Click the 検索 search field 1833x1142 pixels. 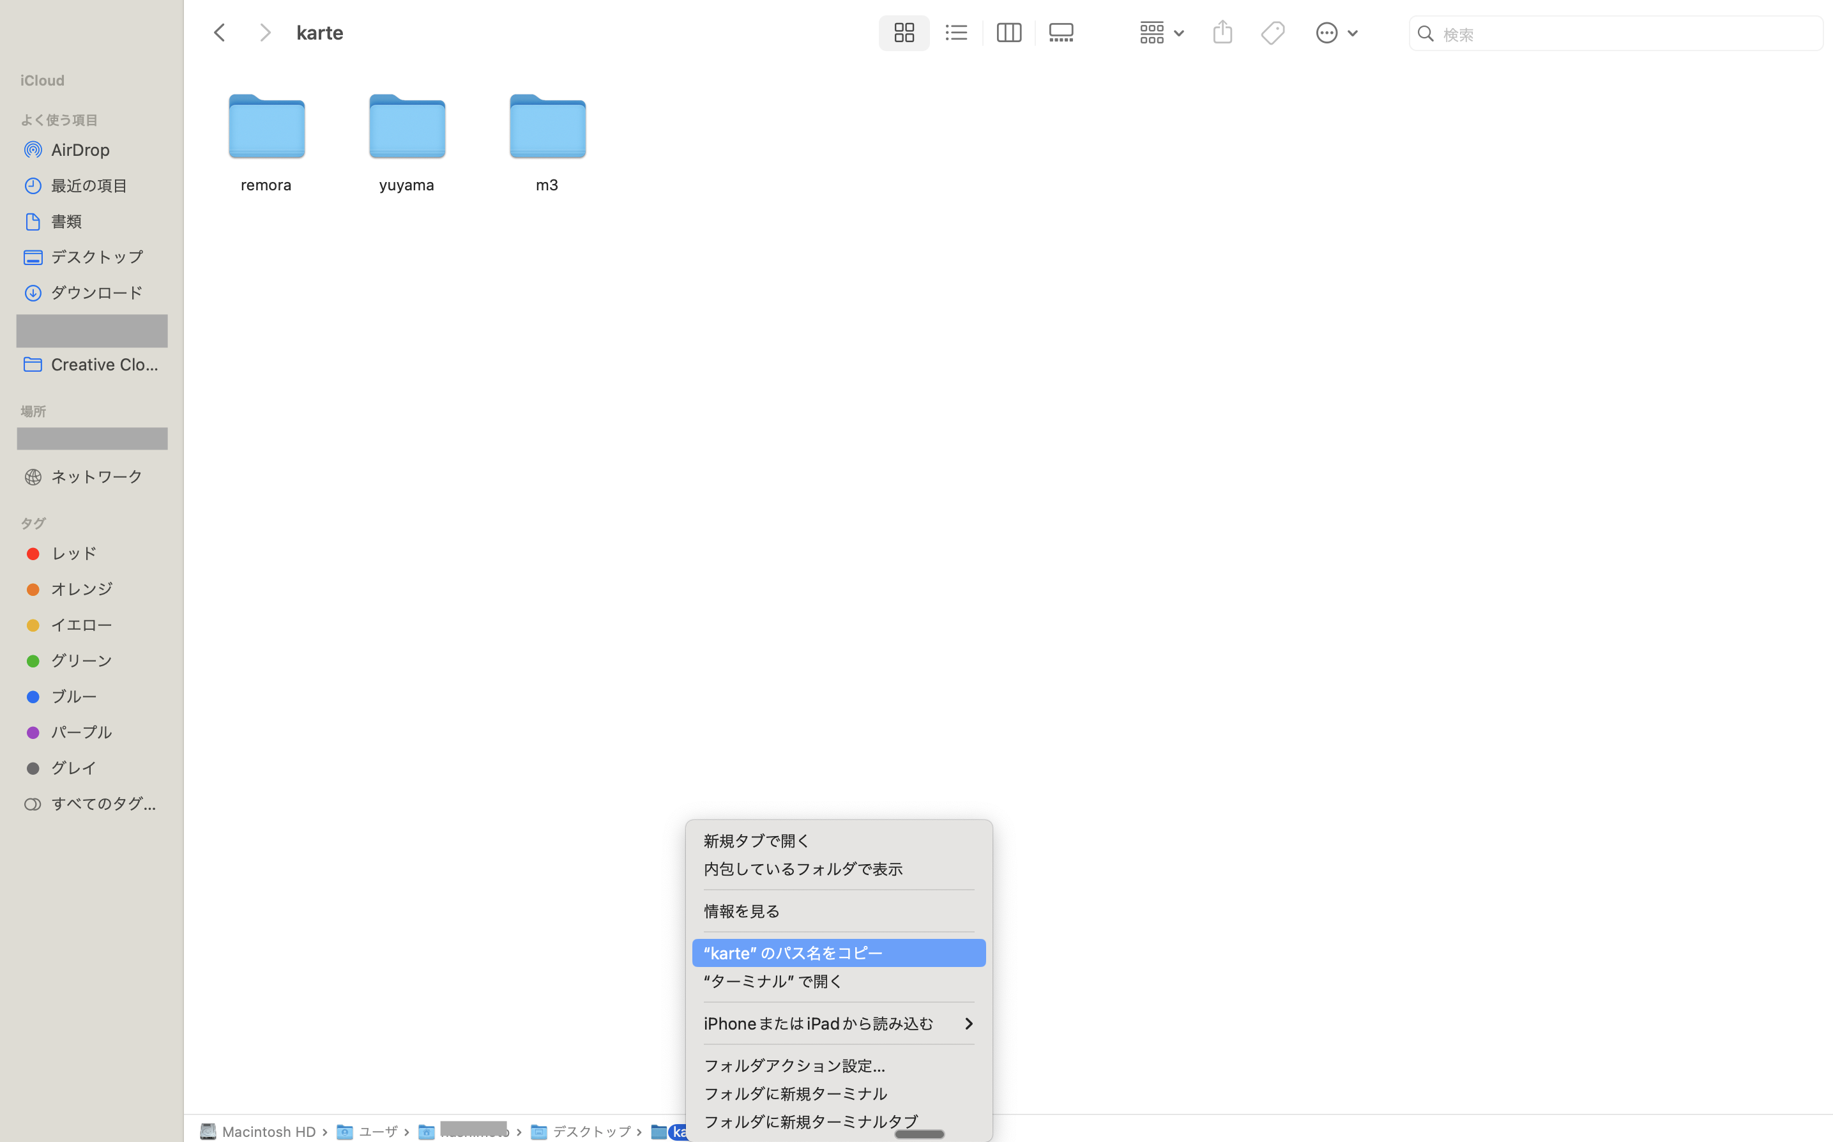click(1624, 34)
